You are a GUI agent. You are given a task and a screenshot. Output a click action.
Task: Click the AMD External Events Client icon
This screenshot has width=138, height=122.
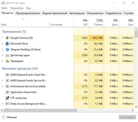(x=8, y=75)
